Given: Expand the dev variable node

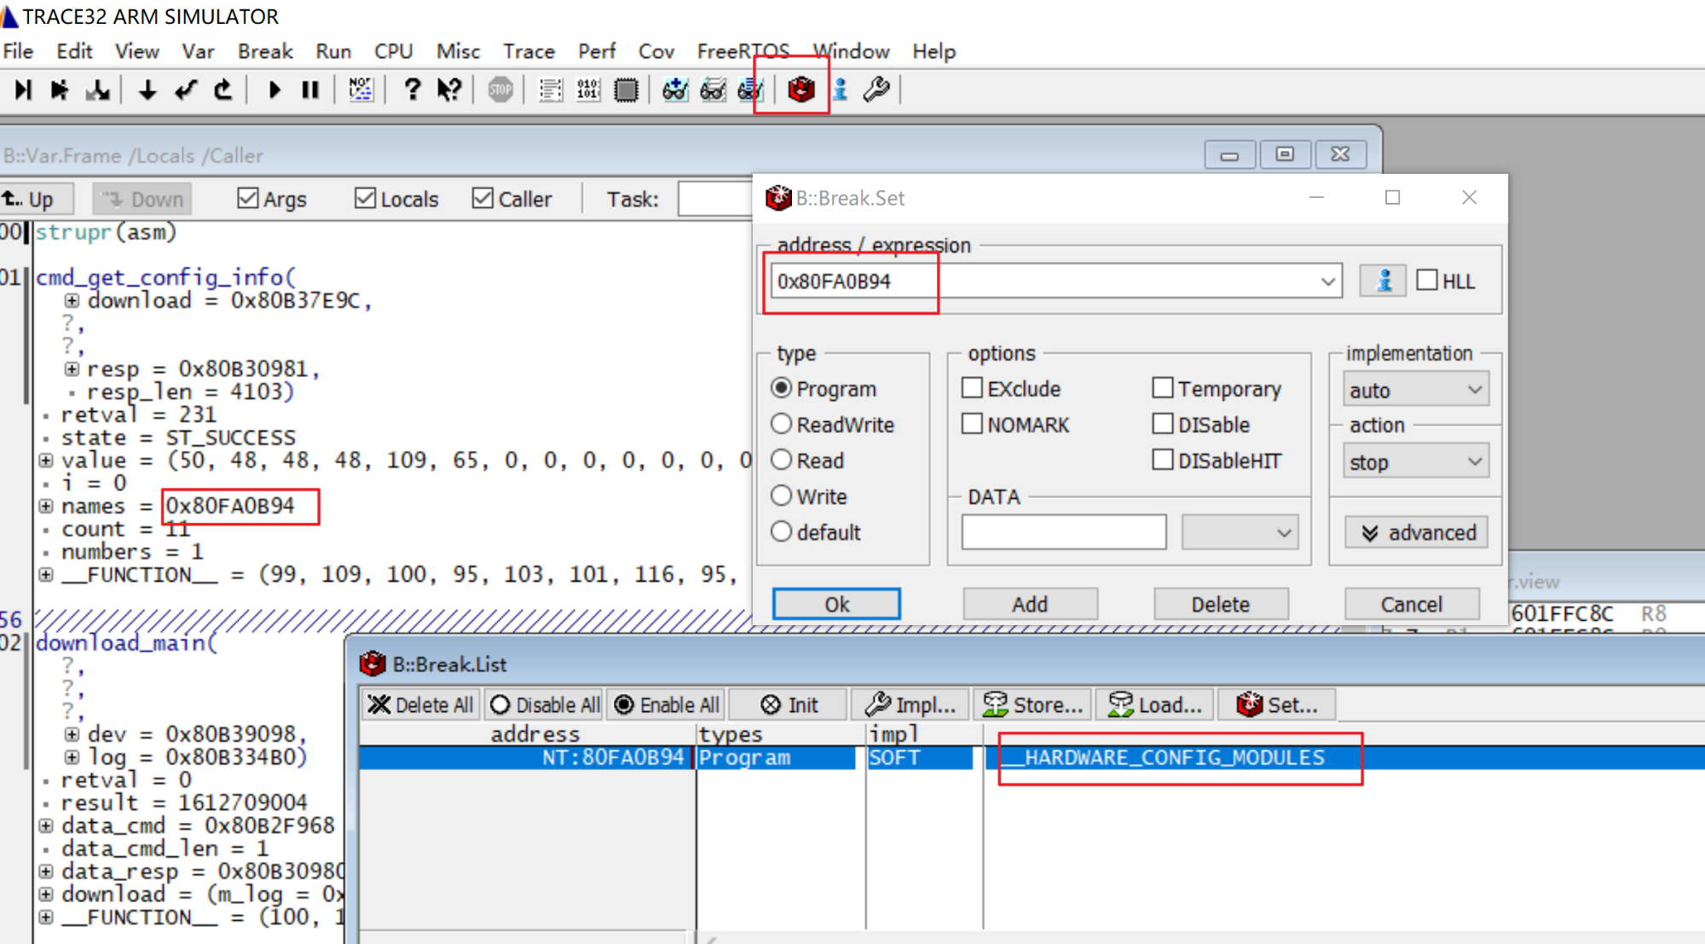Looking at the screenshot, I should [72, 734].
